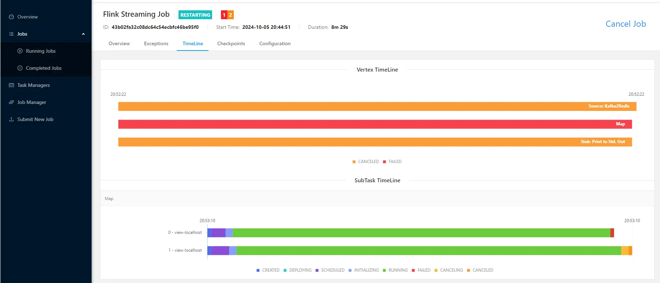Click subtask 0 purple SCHEDULED segment

pos(218,233)
